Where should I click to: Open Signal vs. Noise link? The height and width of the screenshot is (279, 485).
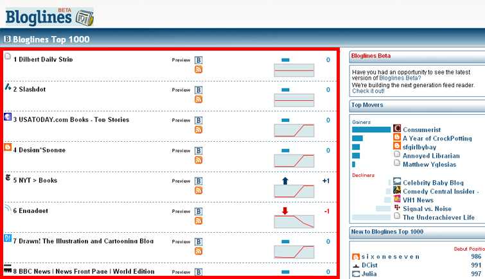pyautogui.click(x=427, y=209)
